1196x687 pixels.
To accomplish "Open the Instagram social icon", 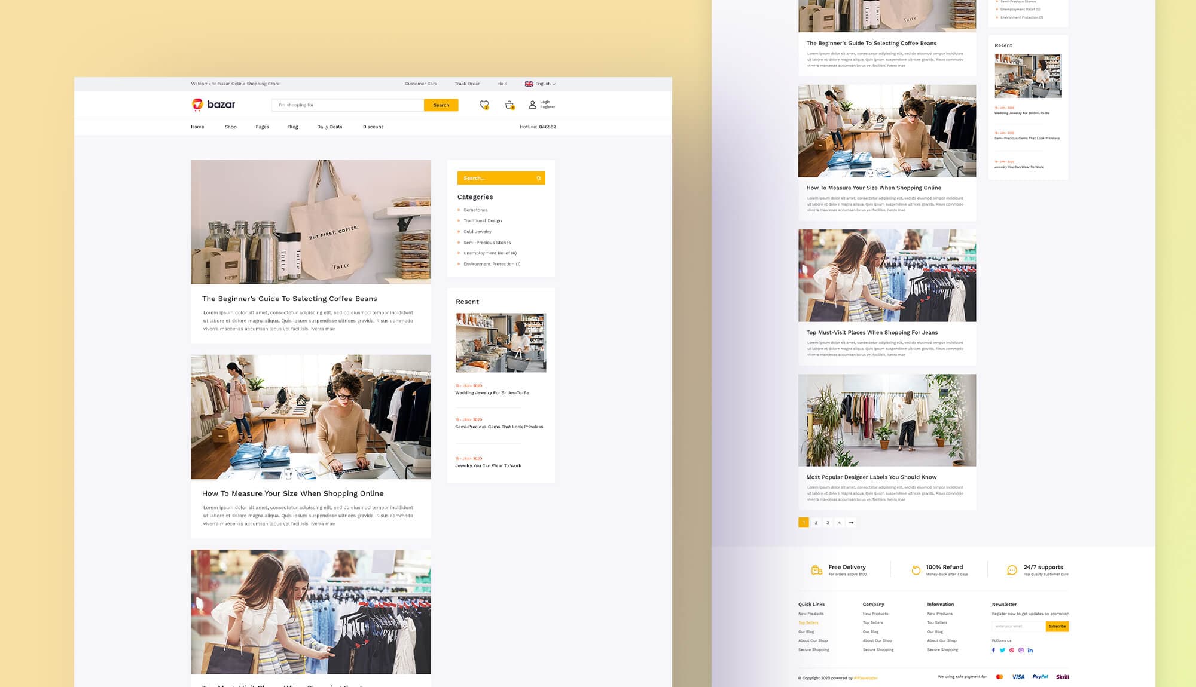I will pos(1021,650).
